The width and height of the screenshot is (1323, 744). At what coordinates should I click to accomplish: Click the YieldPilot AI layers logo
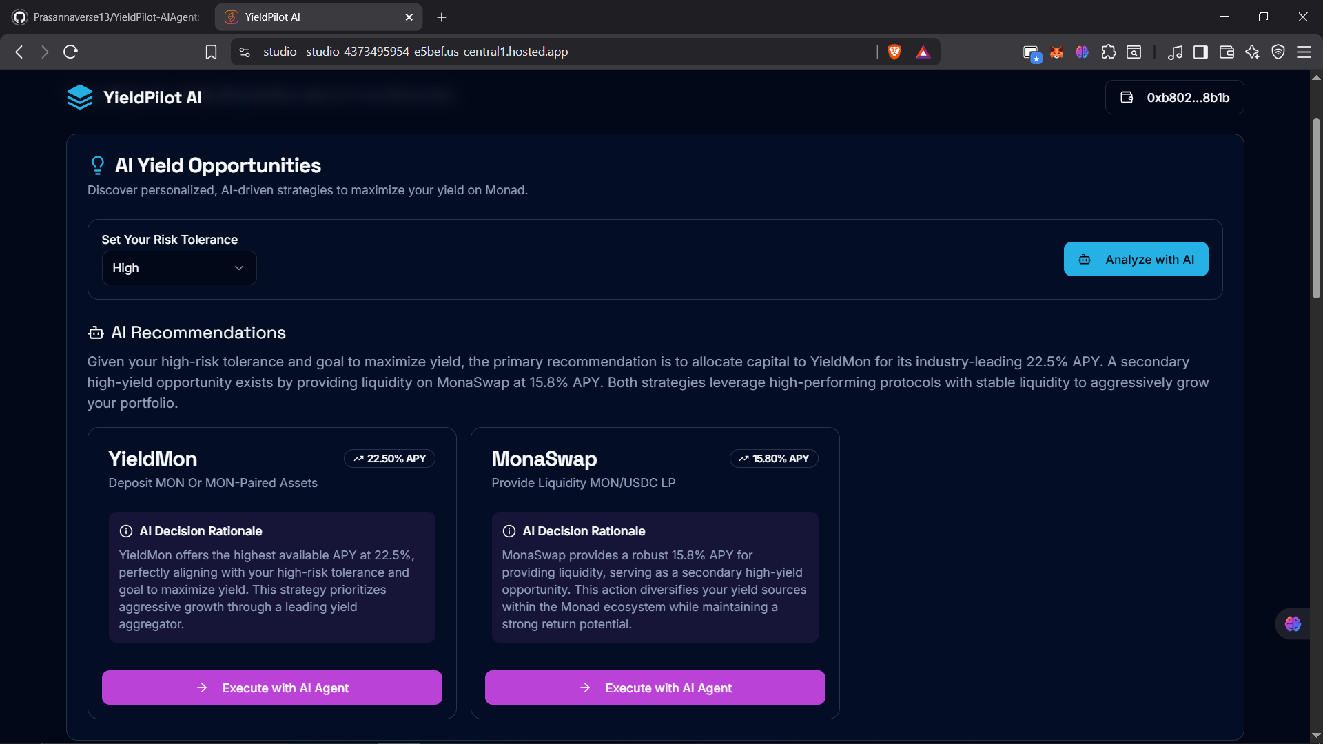[80, 97]
